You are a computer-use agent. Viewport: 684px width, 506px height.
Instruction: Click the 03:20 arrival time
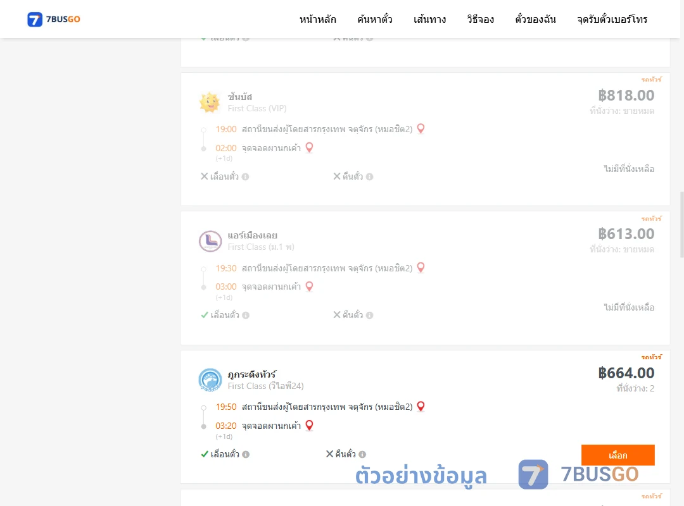point(226,426)
